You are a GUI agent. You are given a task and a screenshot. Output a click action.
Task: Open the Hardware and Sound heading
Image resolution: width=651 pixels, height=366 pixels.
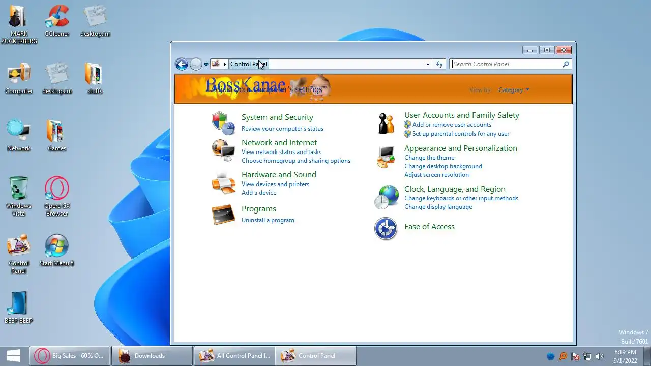click(279, 175)
